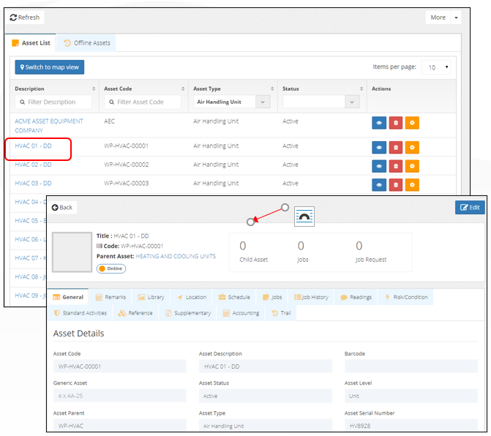The height and width of the screenshot is (436, 491).
Task: Open the Accounting tab
Action: pyautogui.click(x=241, y=313)
